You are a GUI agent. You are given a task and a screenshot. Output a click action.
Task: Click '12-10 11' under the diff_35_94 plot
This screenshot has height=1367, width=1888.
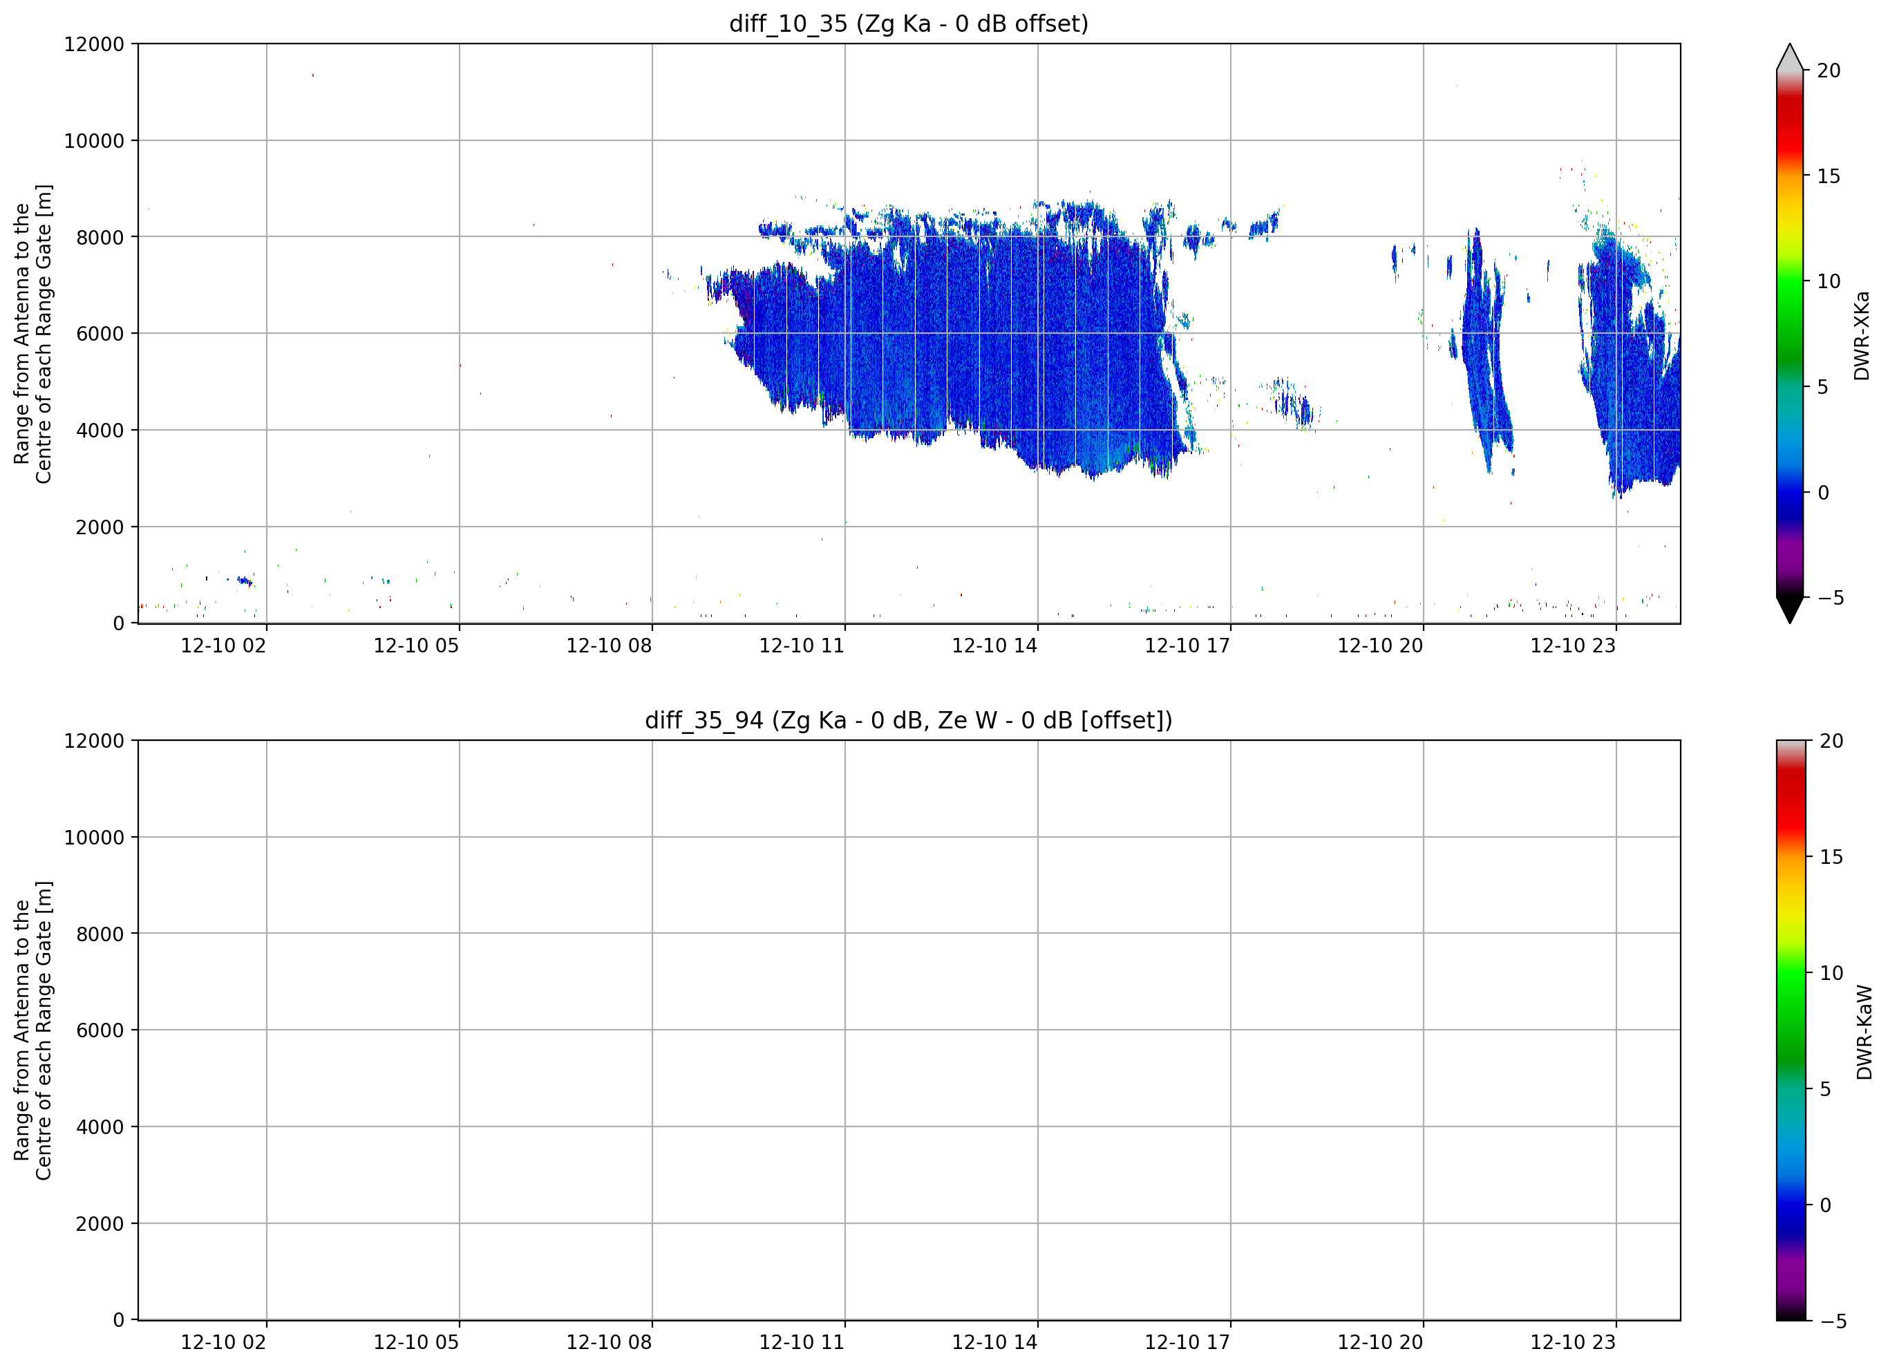[802, 1342]
